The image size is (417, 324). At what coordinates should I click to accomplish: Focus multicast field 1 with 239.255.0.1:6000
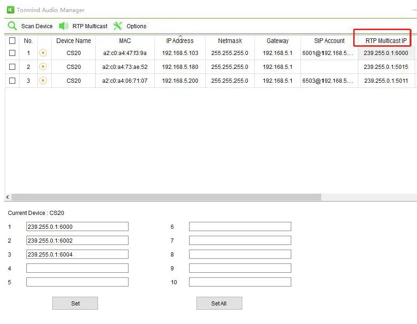tap(77, 226)
